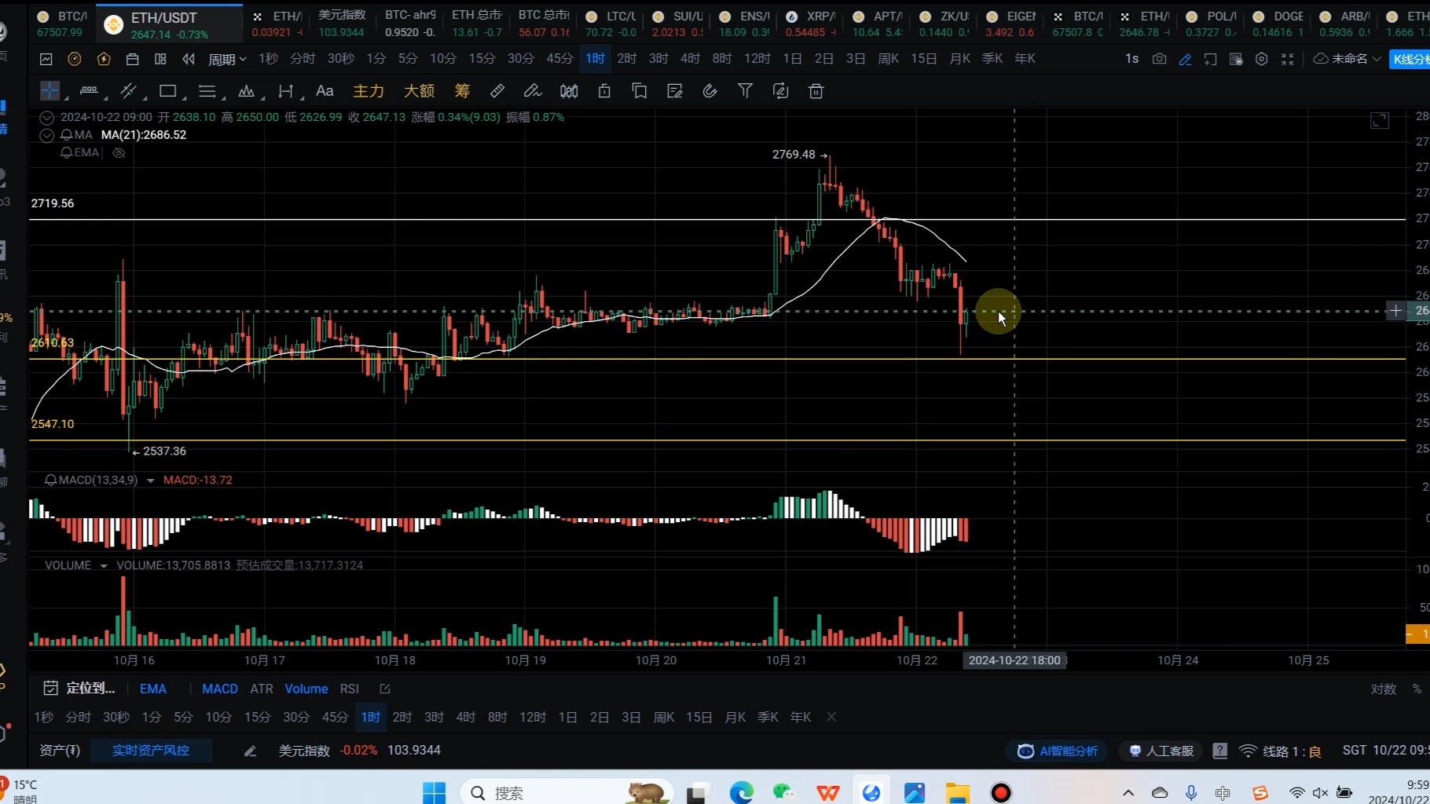
Task: Click the 主力 main force indicator button
Action: (x=368, y=91)
